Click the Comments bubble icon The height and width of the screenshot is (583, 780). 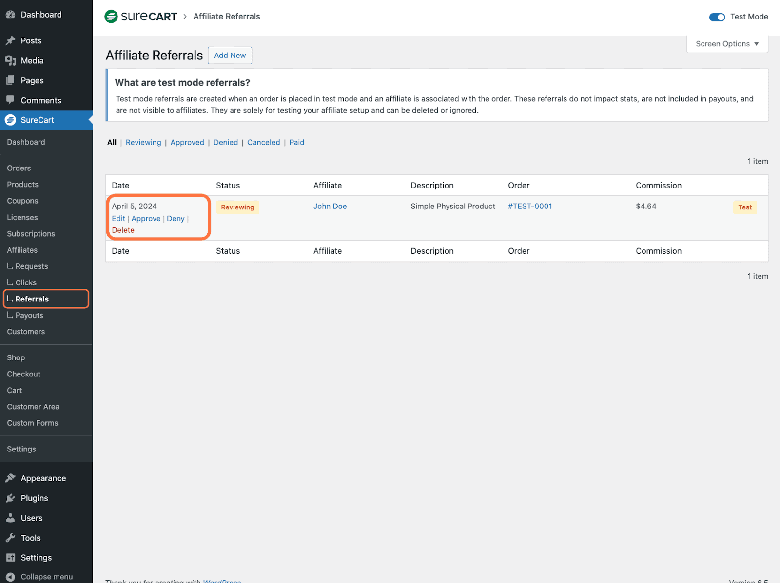(10, 100)
